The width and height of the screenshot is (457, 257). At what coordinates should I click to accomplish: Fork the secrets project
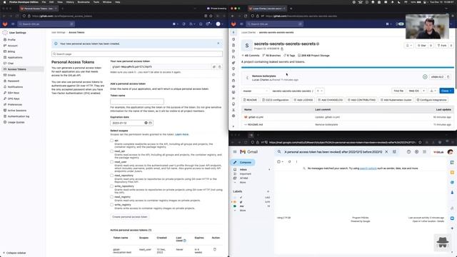(442, 46)
